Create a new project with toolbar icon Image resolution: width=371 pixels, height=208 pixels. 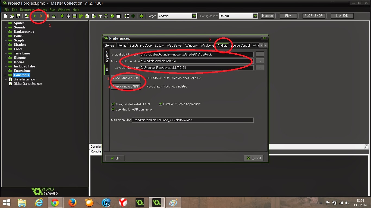pyautogui.click(x=6, y=16)
